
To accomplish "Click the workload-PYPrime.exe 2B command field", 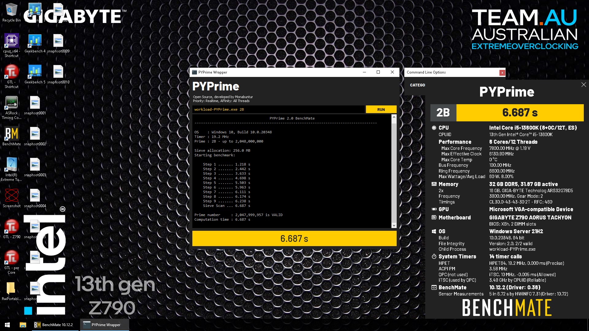I will (279, 109).
